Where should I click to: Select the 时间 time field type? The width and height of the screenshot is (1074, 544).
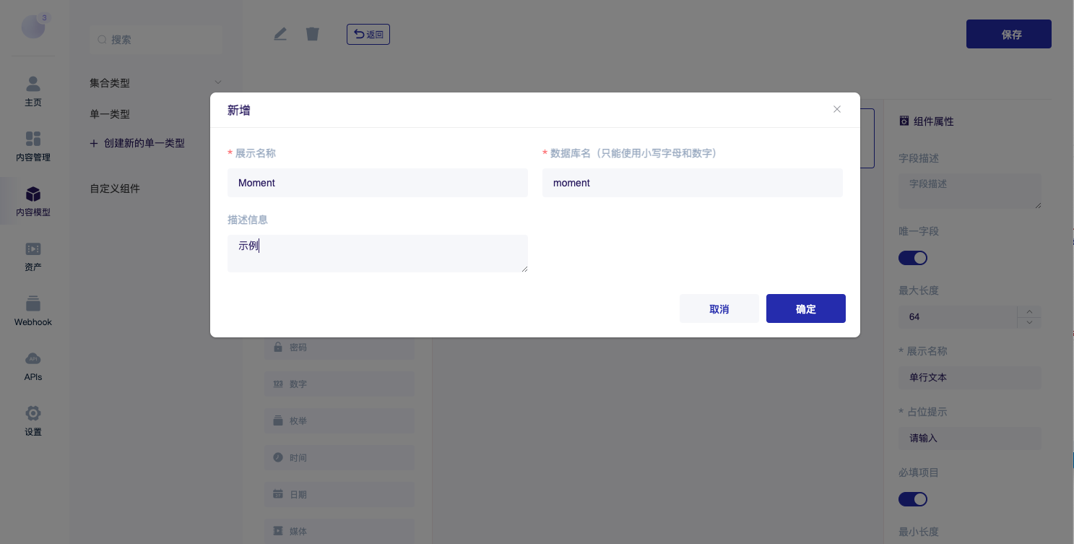point(339,457)
